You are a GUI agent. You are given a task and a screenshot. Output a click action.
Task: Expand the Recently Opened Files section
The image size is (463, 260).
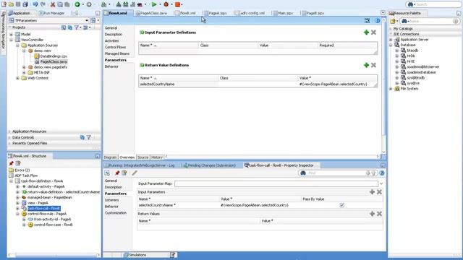click(9, 143)
